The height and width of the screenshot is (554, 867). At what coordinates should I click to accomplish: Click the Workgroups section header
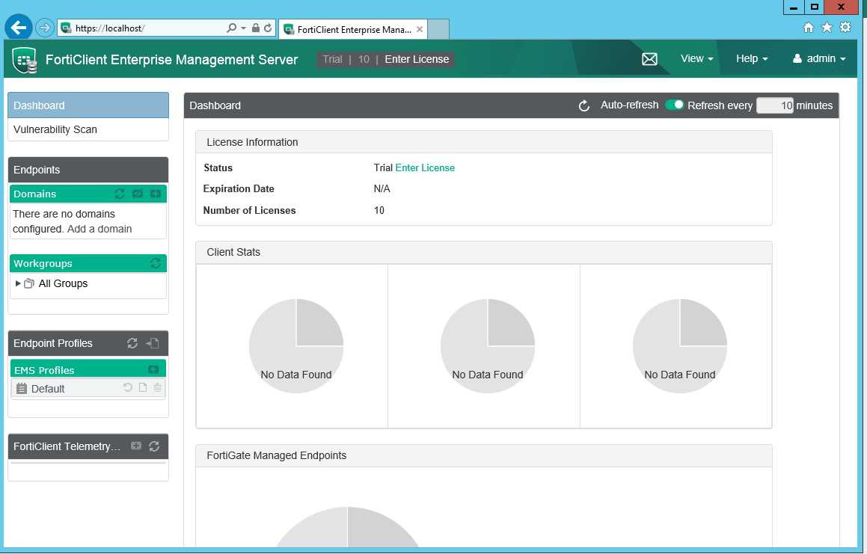(88, 263)
